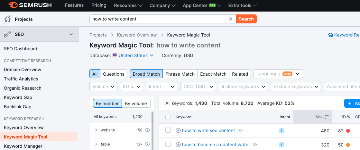Check the 'how to write seo content' row
Viewport: 360px width, 150px height.
(x=168, y=130)
